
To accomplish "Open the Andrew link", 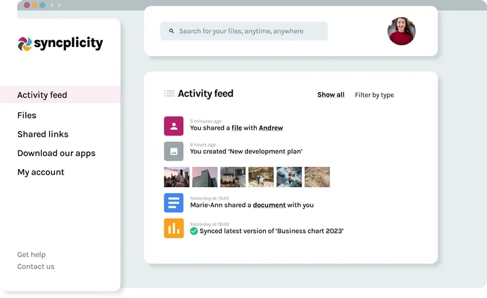I will click(x=271, y=128).
